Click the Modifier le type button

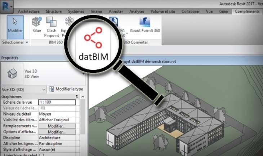tap(66, 89)
